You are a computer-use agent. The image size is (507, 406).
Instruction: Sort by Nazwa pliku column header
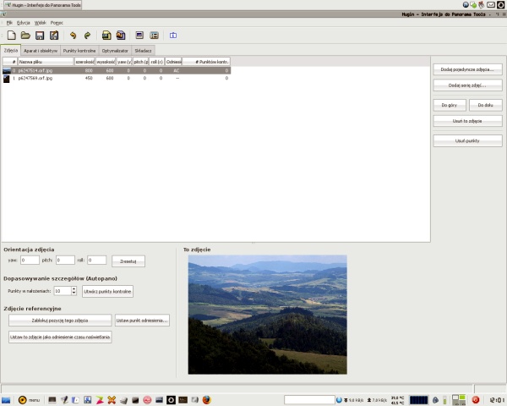tap(46, 62)
